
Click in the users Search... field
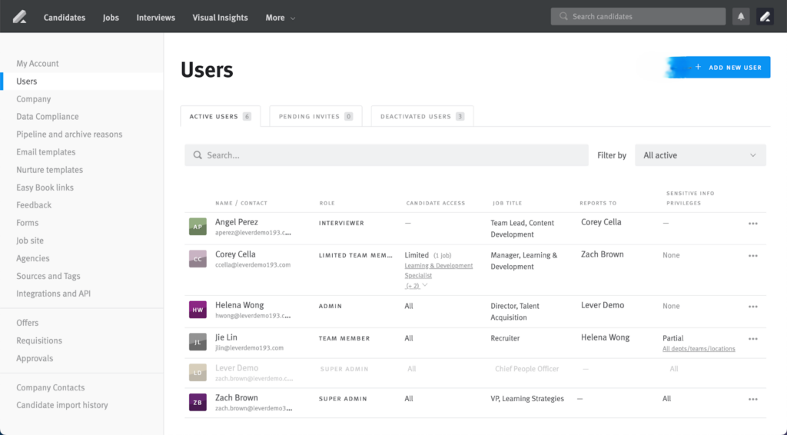[387, 155]
